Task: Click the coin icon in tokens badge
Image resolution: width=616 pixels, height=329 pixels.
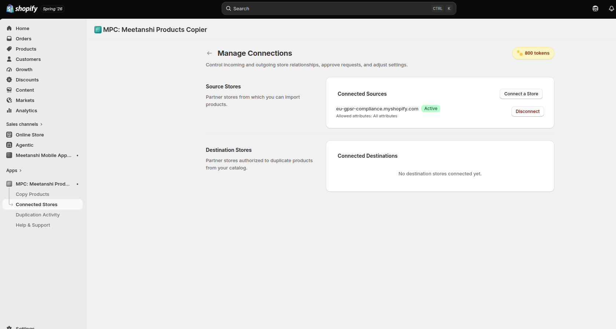Action: point(520,53)
